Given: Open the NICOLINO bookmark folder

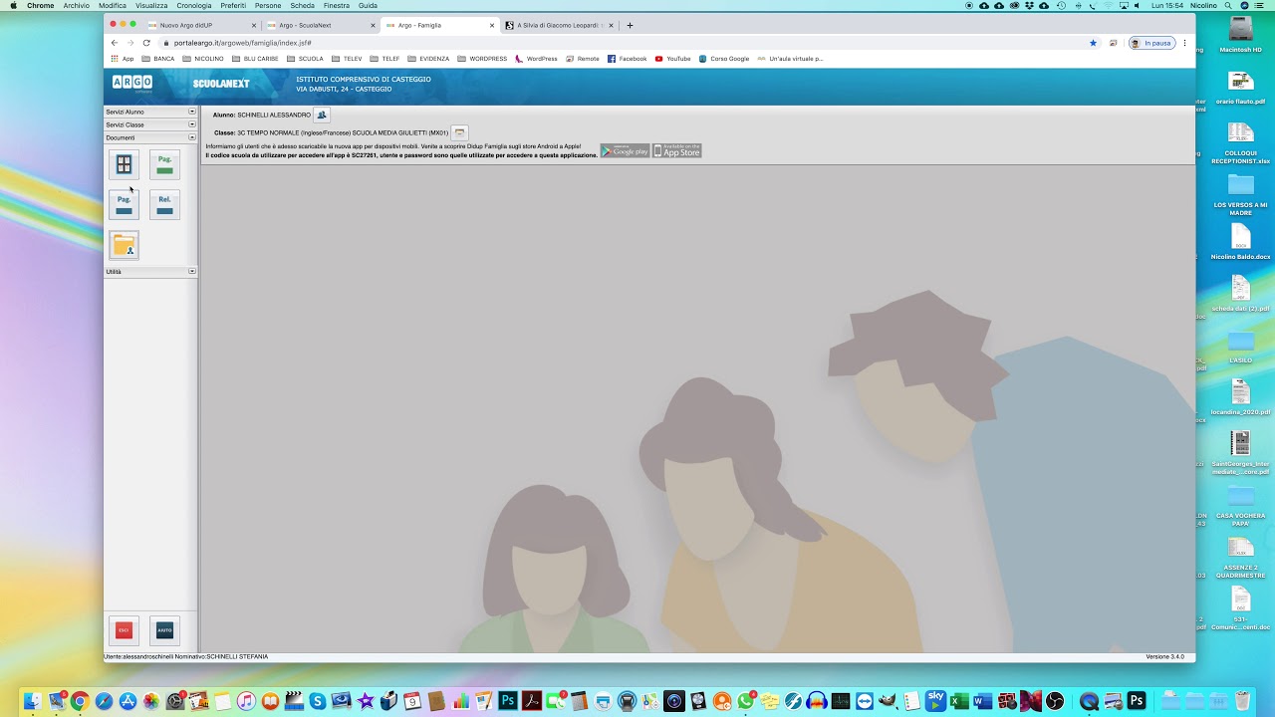Looking at the screenshot, I should click(x=203, y=59).
